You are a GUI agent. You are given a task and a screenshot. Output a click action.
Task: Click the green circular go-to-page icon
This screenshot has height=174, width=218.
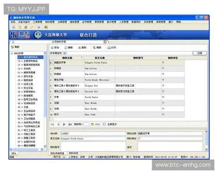click(92, 124)
